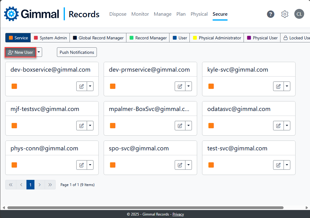Edit spo-svc@gimmal.com user
Screen dimensions: 310x218
[x=180, y=165]
